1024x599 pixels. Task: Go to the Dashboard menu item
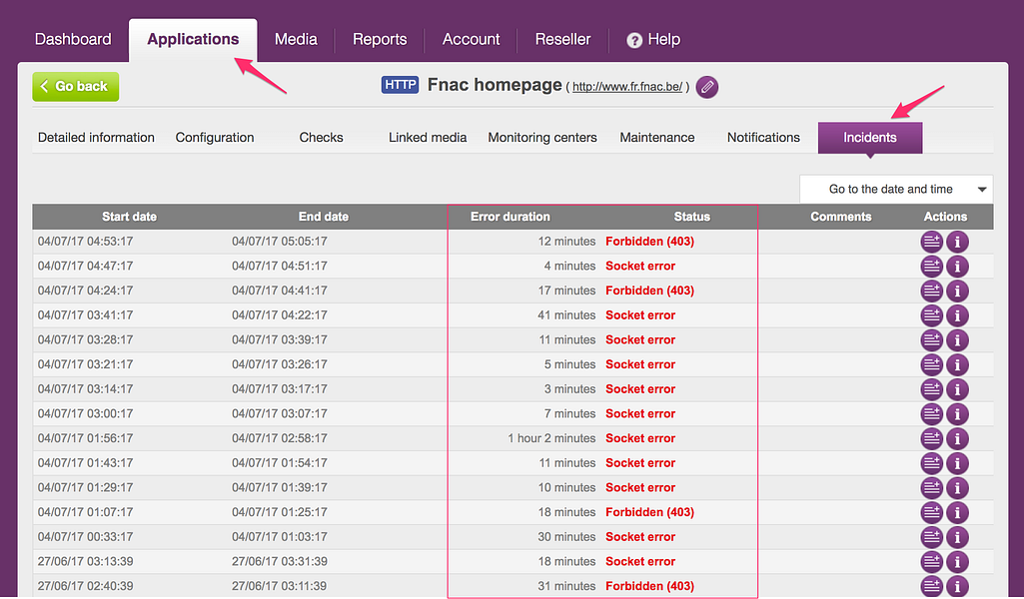(72, 40)
